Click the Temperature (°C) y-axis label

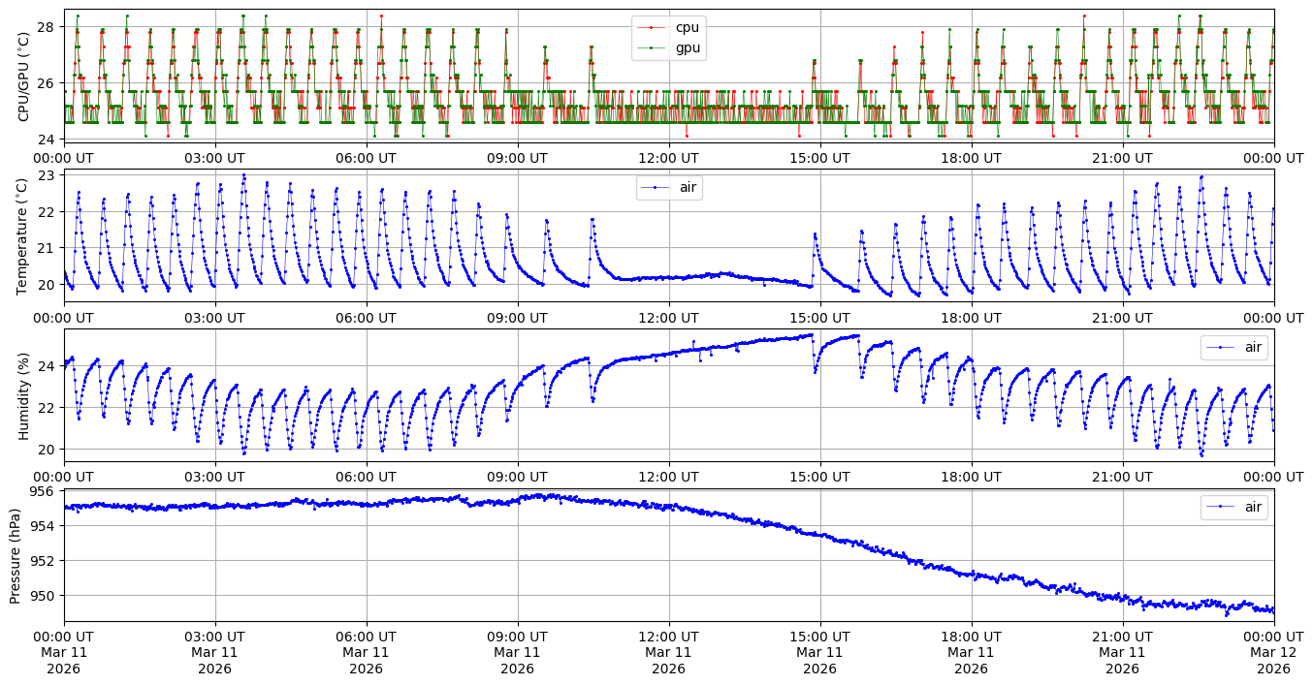24,235
